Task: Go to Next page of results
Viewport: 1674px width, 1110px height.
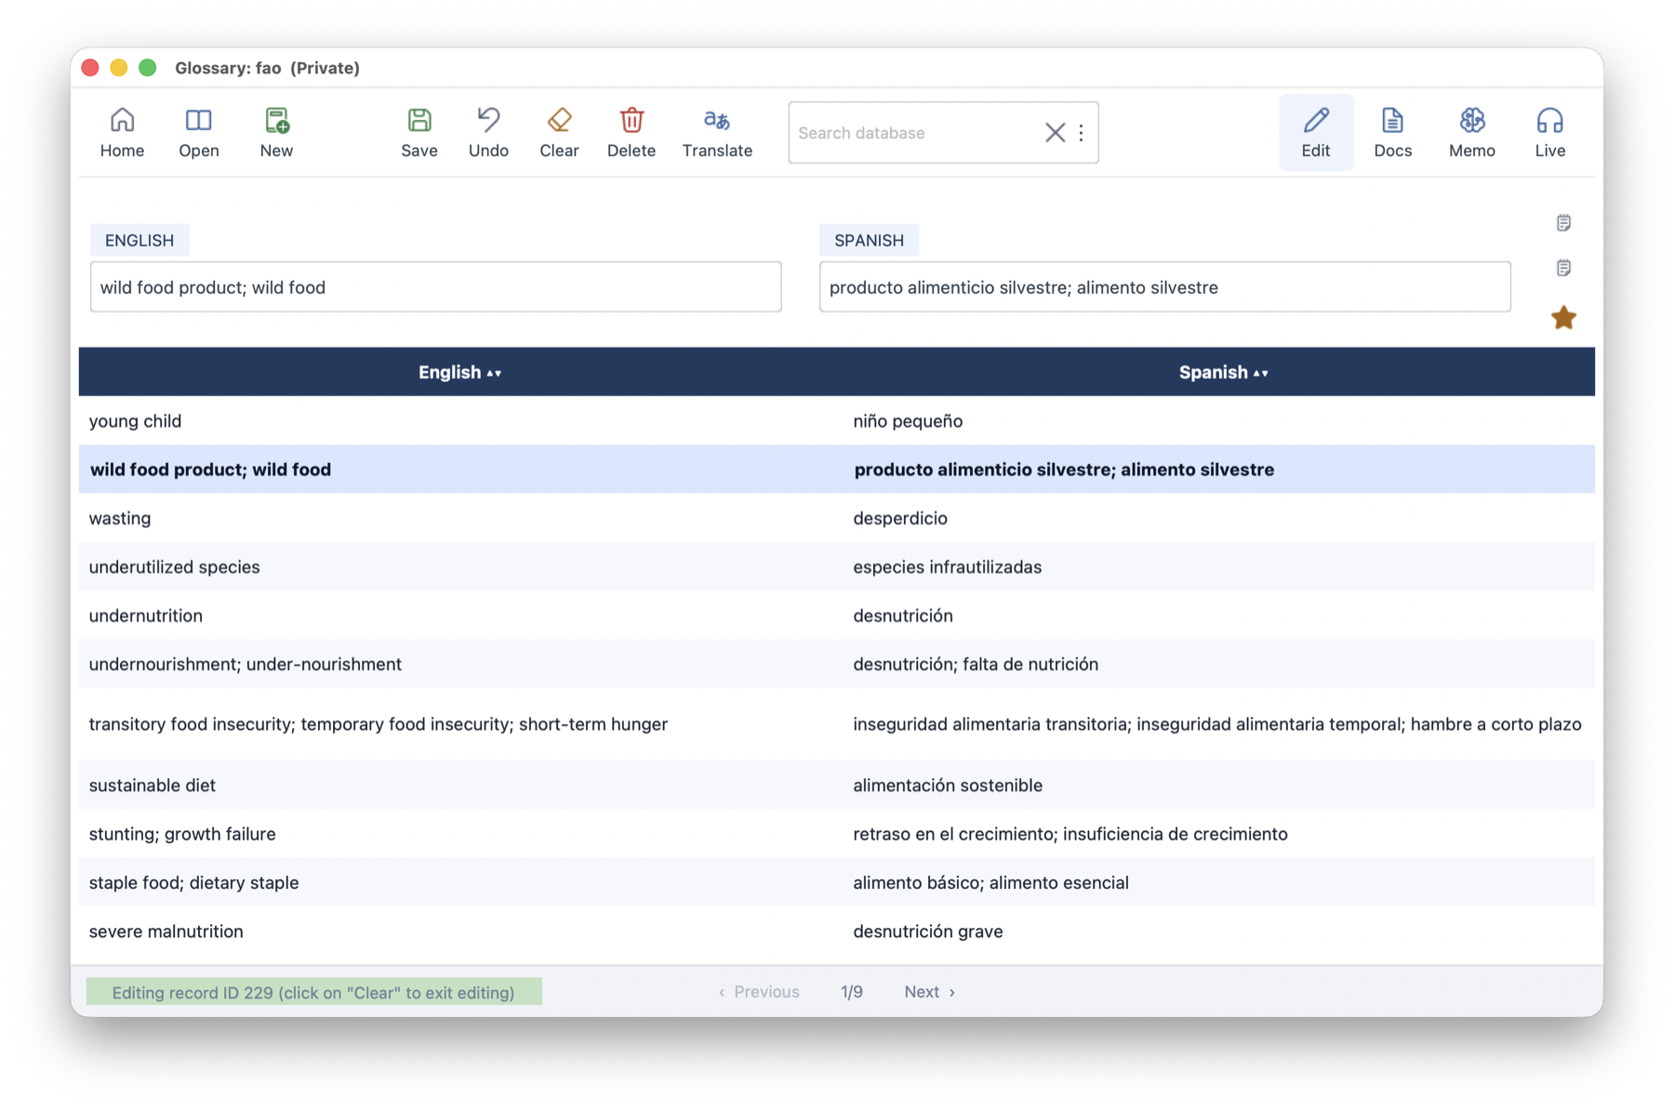Action: coord(929,992)
